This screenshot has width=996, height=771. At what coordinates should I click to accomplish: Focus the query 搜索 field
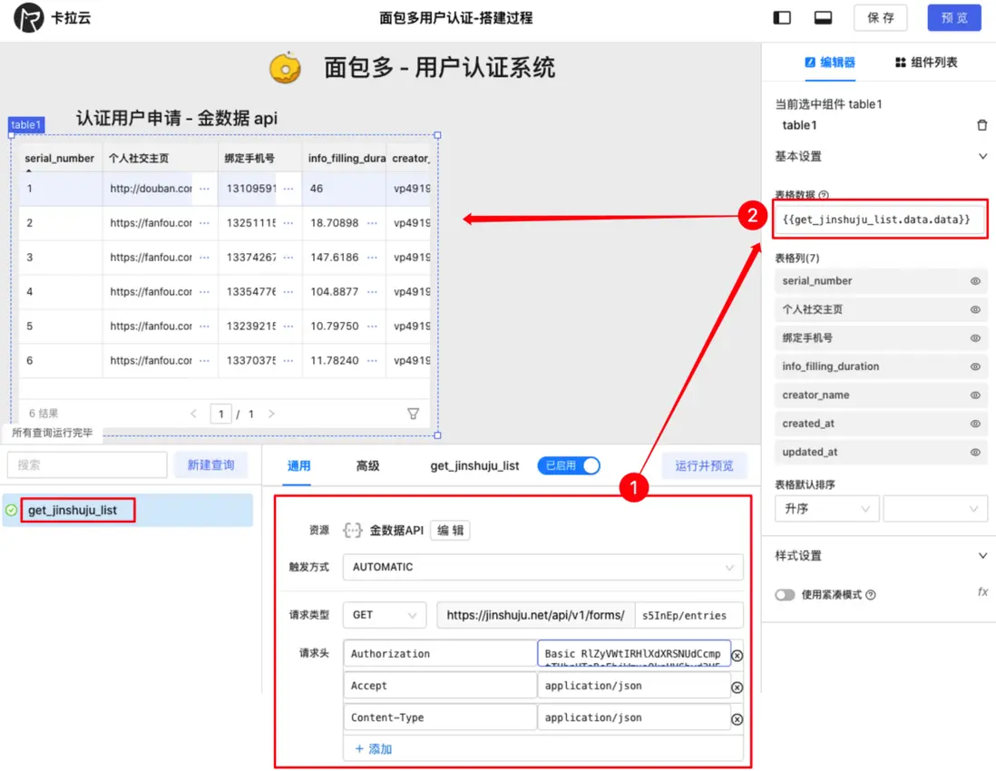[x=87, y=465]
